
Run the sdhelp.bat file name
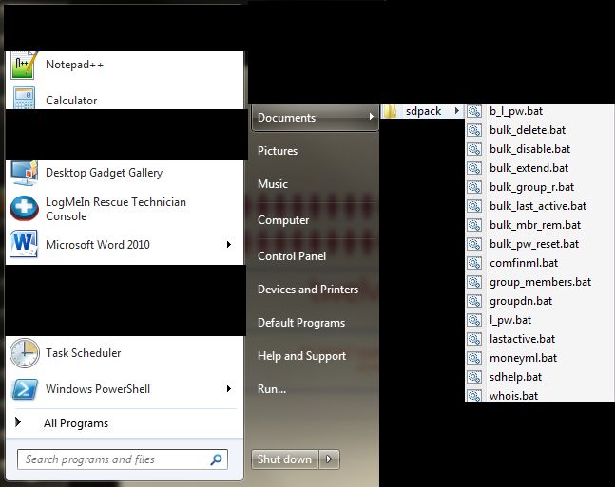click(515, 377)
